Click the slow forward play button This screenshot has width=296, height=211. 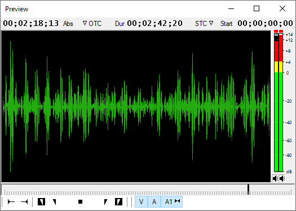(x=105, y=202)
